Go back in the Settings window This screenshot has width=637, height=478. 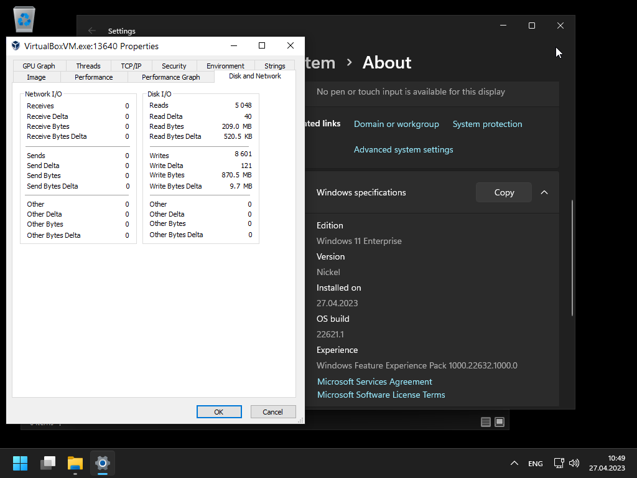pyautogui.click(x=92, y=31)
